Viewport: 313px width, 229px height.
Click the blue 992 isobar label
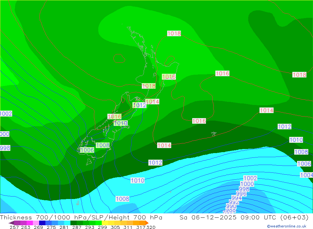(234, 202)
